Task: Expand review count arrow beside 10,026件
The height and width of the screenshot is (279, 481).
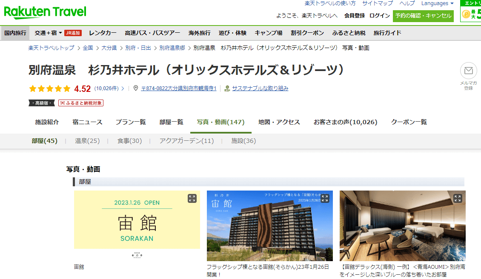Action: [x=123, y=88]
